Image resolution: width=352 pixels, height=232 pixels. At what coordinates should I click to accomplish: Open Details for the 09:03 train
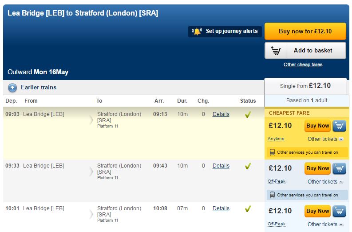tap(221, 114)
